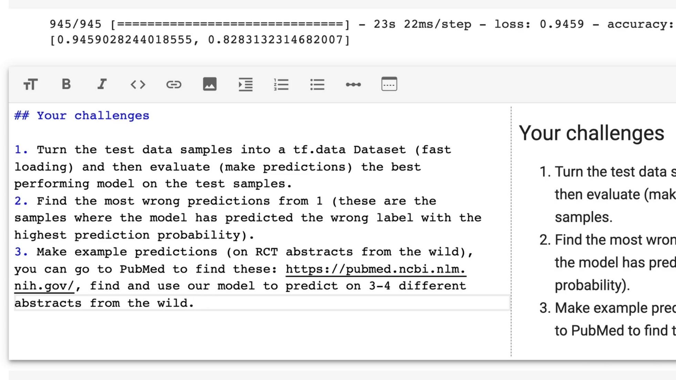Insert a horizontal rule with the dots icon

354,84
